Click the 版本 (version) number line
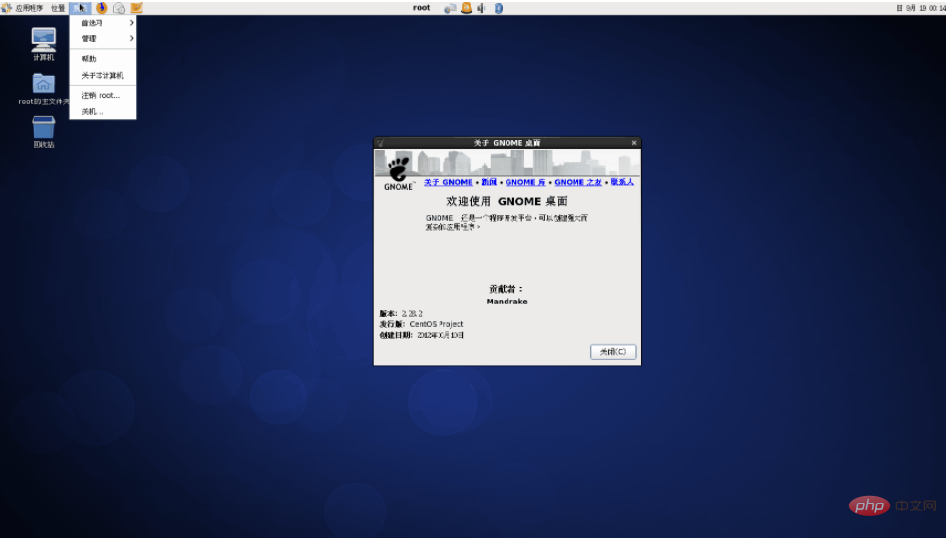Viewport: 947px width, 538px height. [401, 314]
